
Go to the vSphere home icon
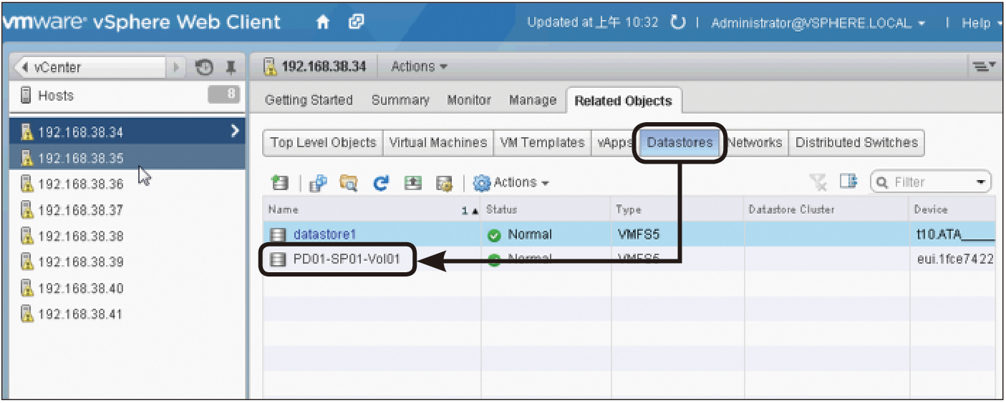coord(323,22)
